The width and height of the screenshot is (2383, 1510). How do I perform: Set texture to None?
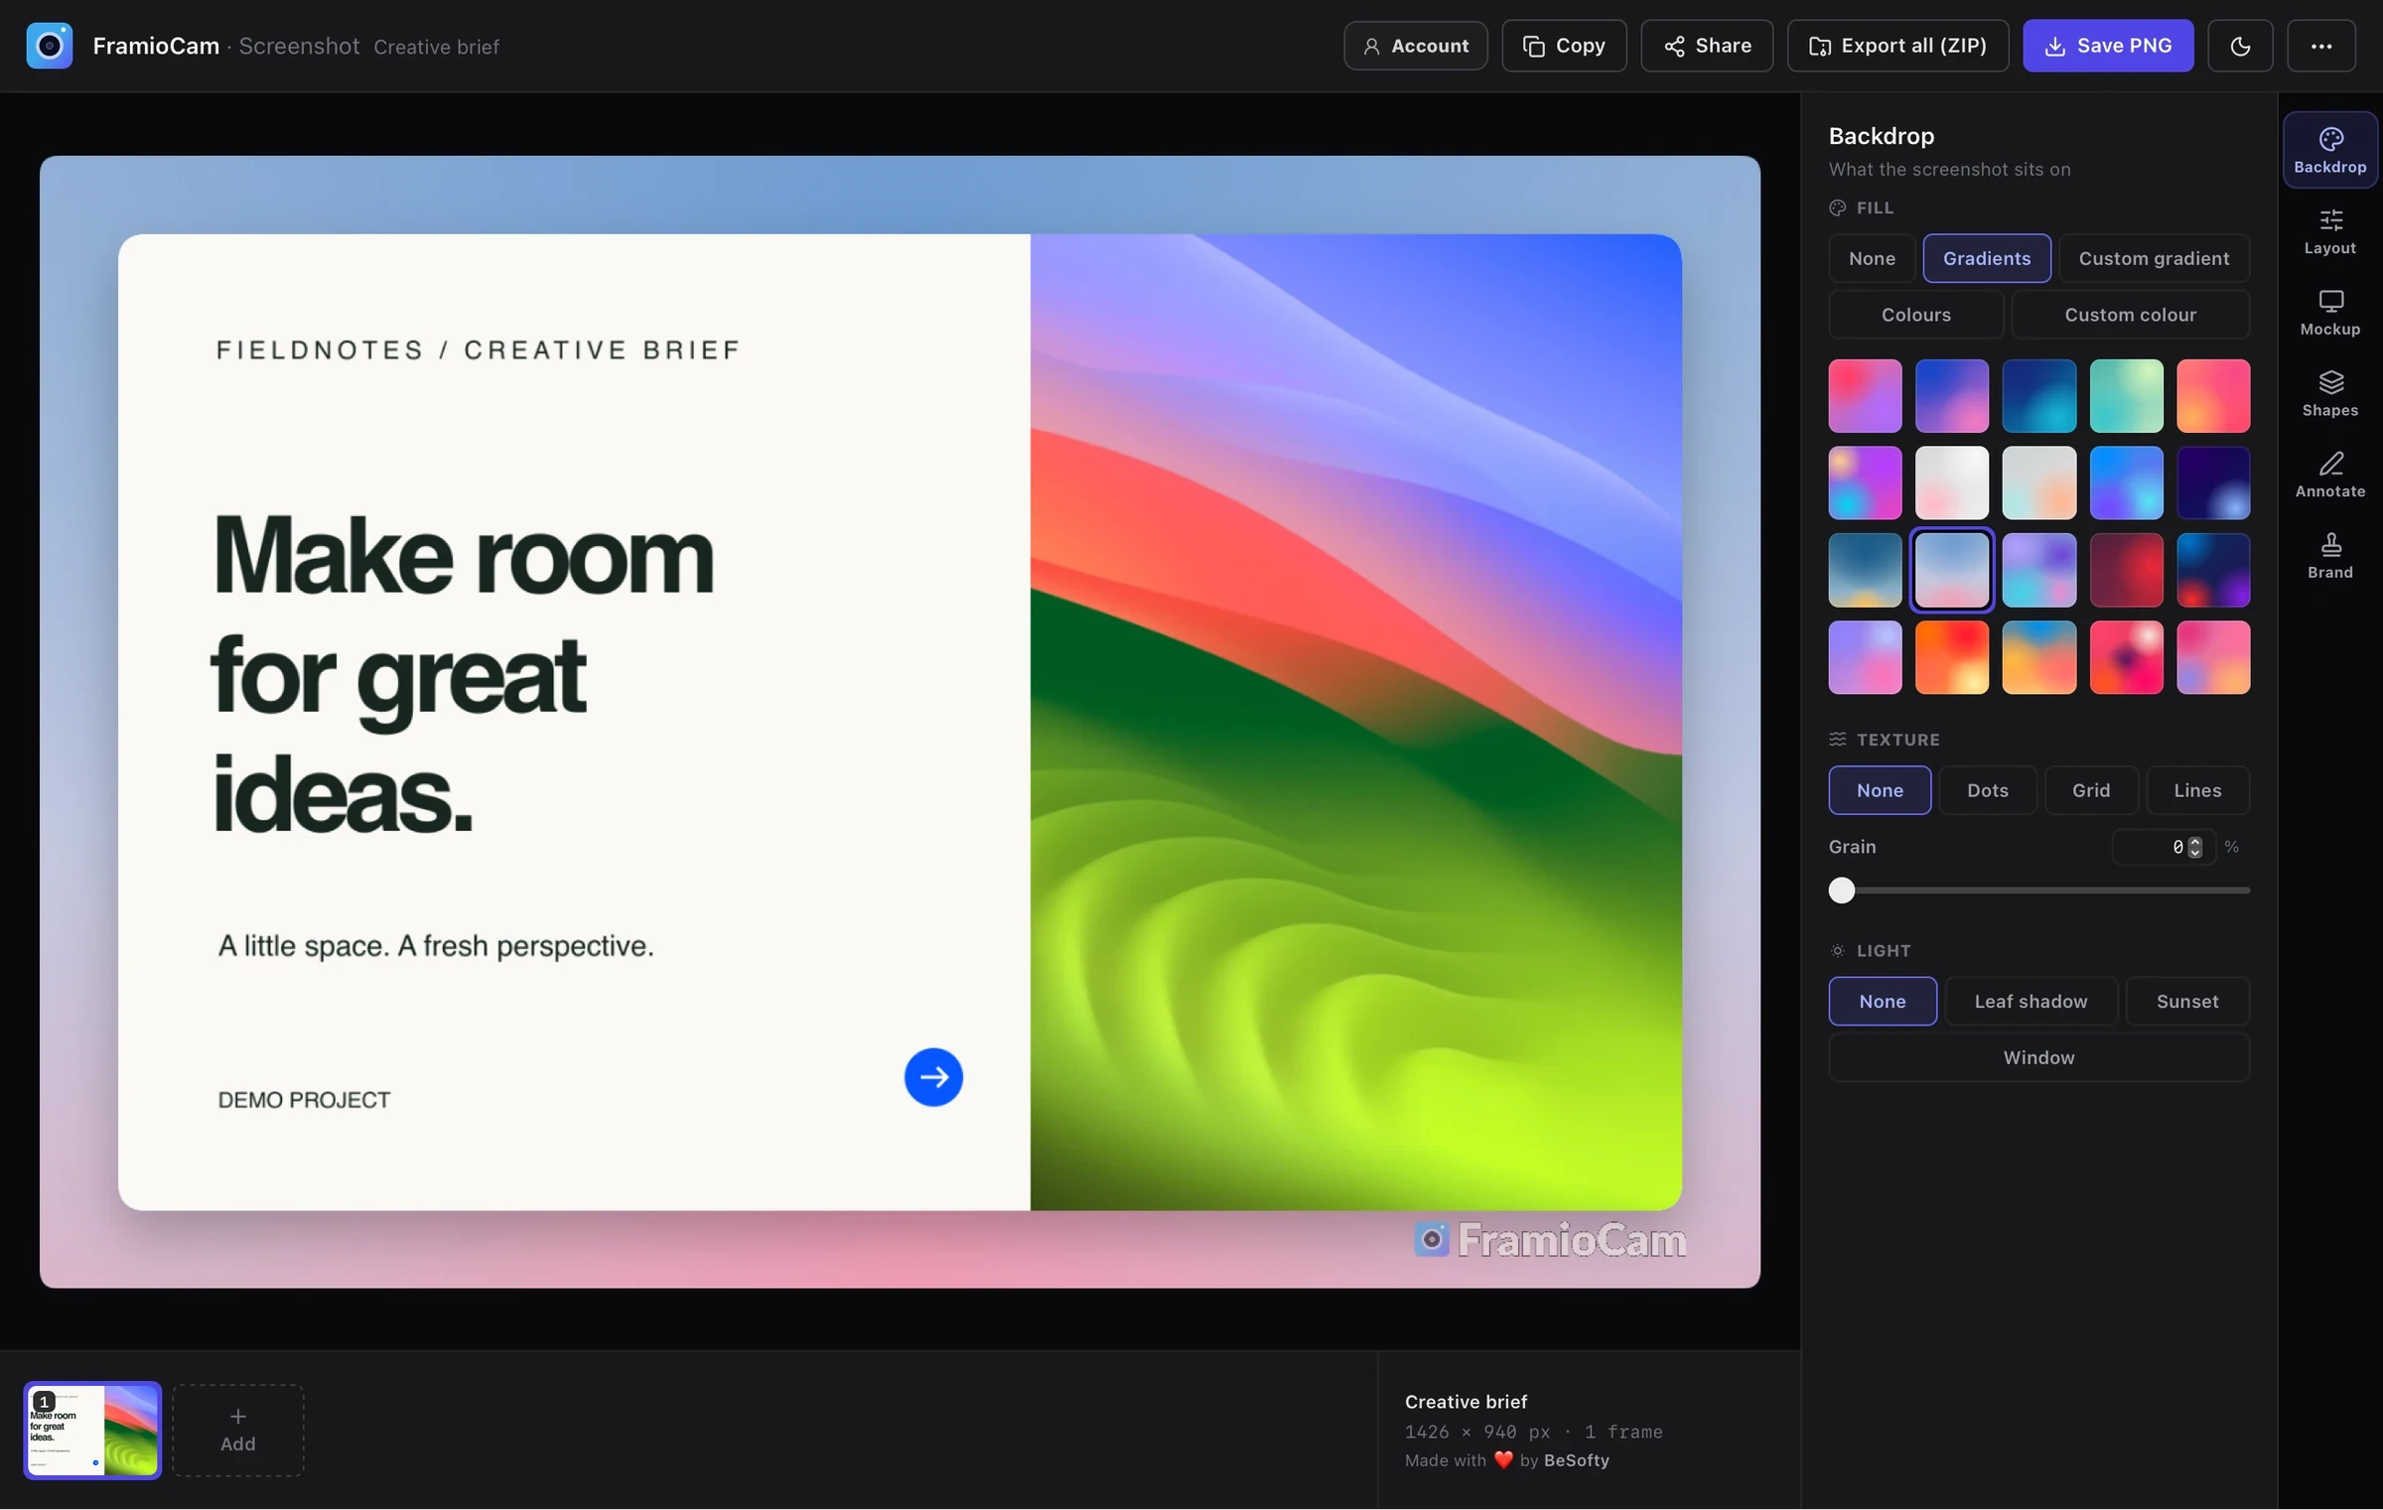[x=1880, y=790]
